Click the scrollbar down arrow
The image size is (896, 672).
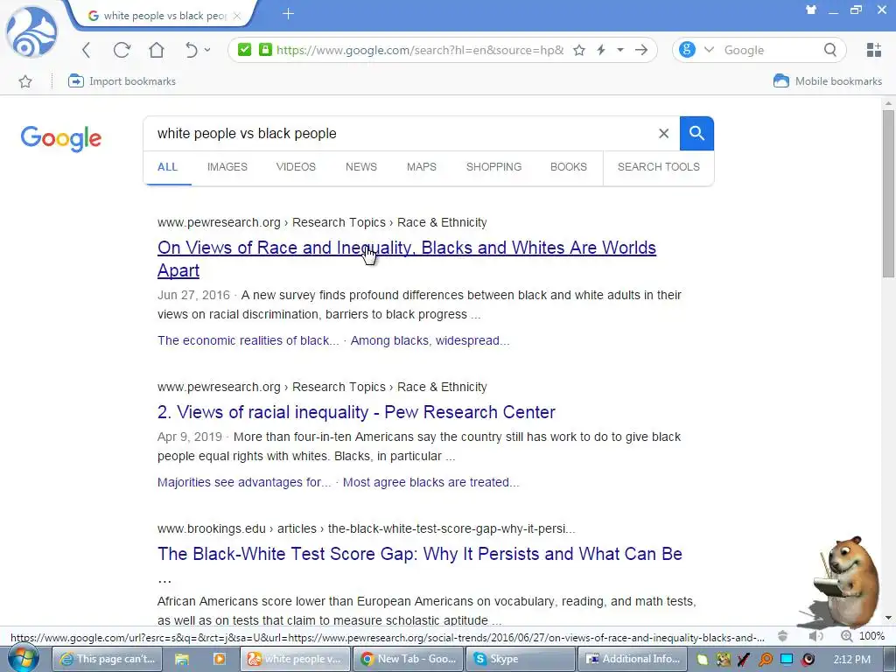[x=888, y=618]
